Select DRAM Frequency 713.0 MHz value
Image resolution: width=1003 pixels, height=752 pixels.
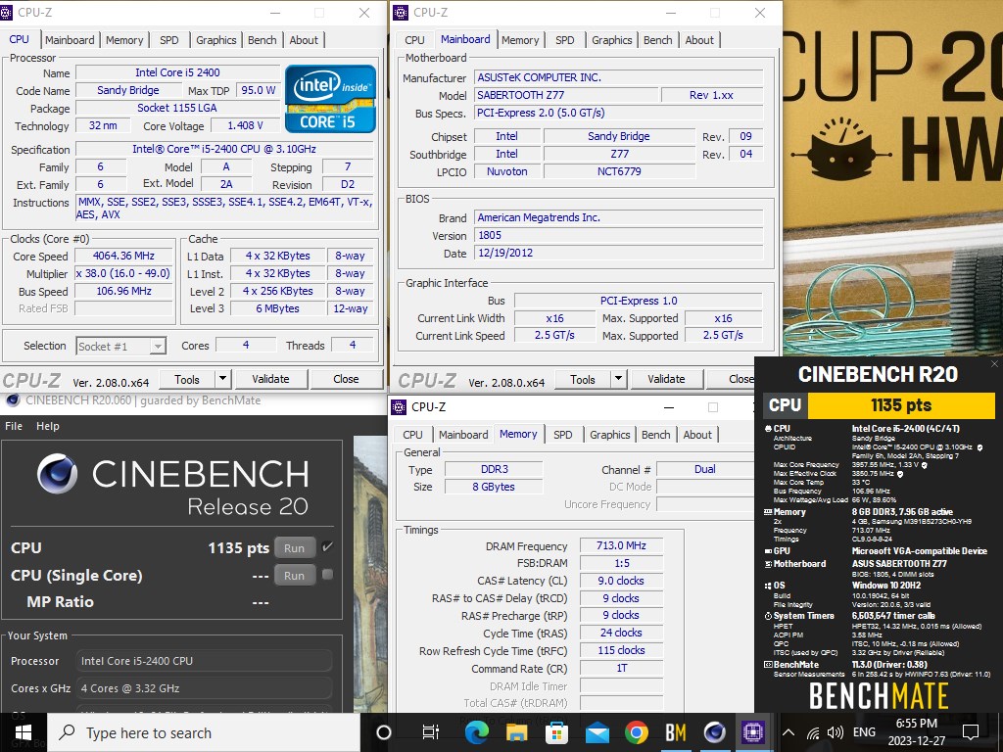[x=621, y=545]
